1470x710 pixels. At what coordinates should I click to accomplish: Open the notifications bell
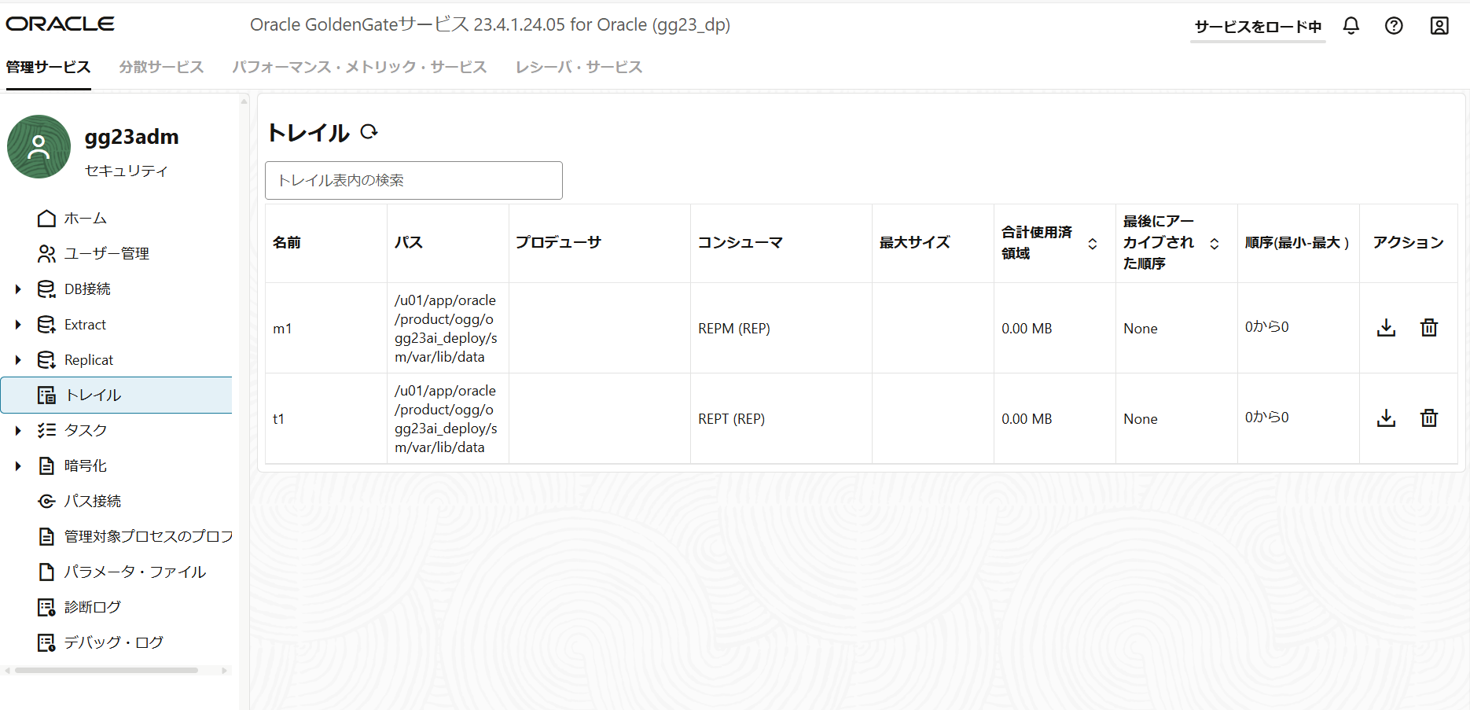pos(1351,25)
